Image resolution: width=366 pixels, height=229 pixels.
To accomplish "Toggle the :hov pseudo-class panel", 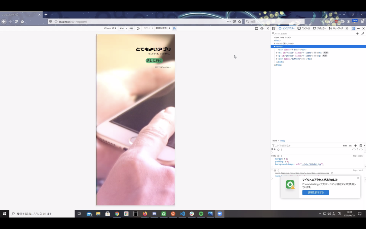I will [345, 146].
